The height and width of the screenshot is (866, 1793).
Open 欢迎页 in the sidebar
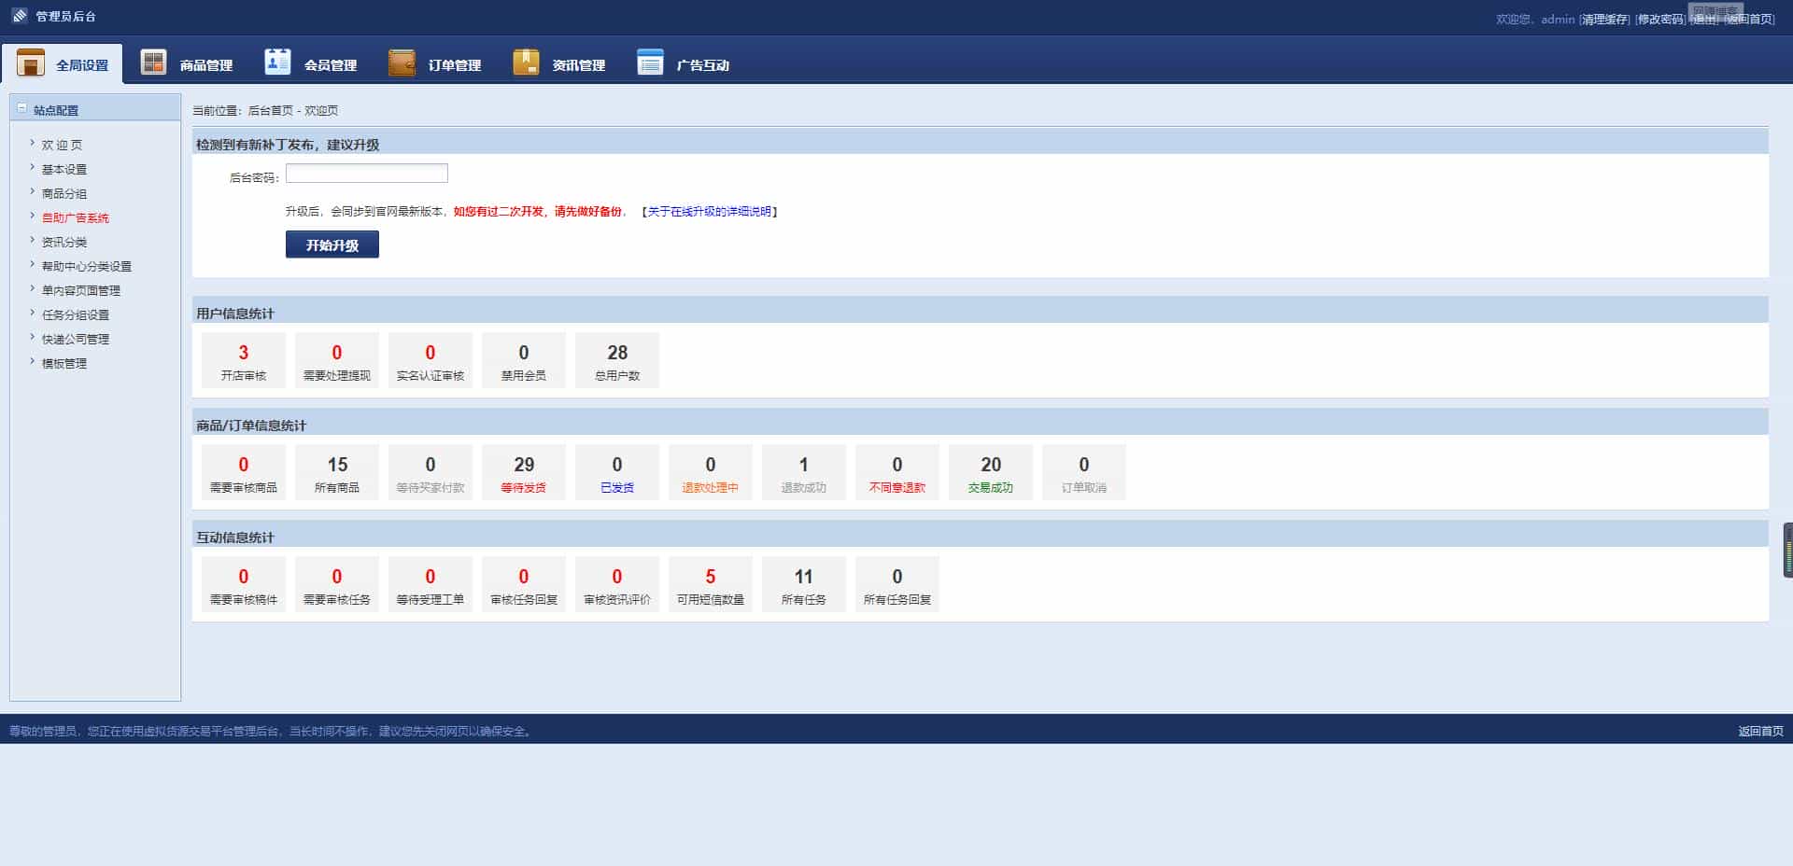(x=62, y=145)
